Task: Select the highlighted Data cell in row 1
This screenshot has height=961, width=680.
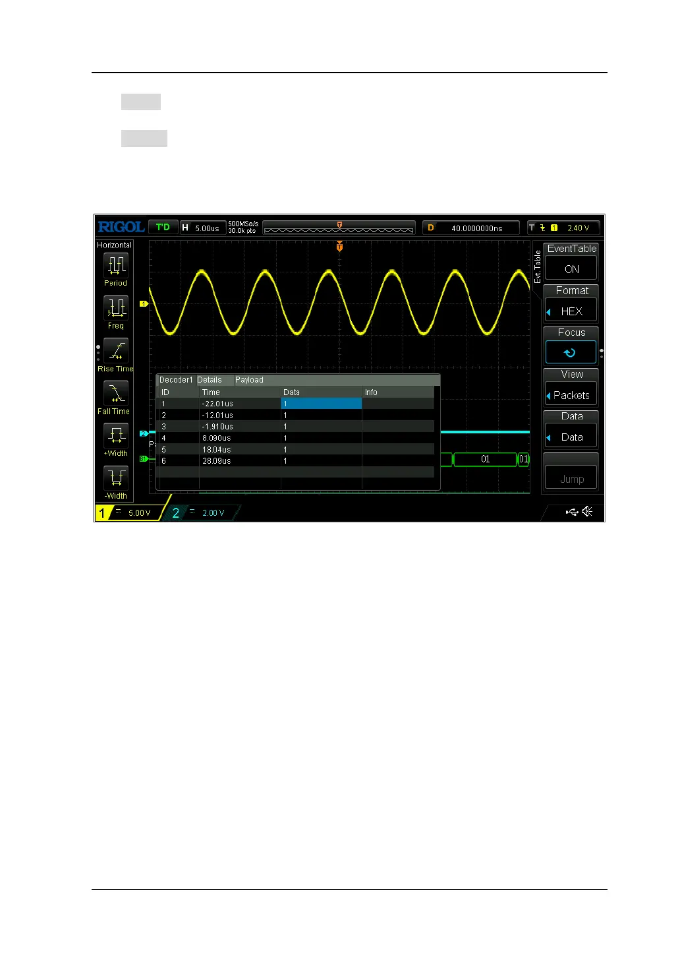Action: pos(322,404)
